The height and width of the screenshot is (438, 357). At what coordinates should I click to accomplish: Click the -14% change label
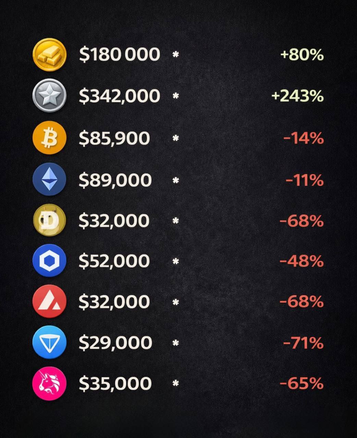[x=304, y=138]
